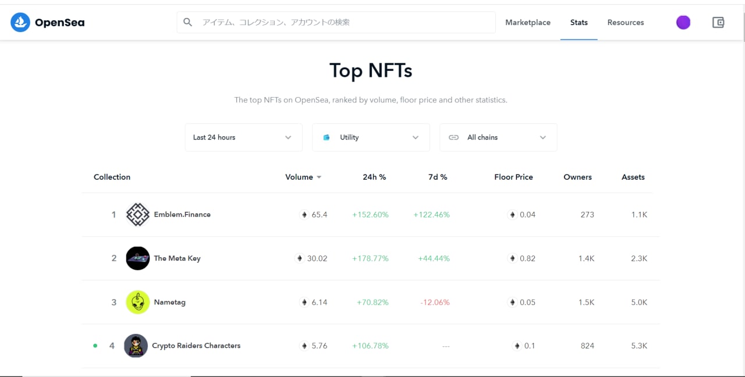Click the Ethereum icon beside floor 0.82
The width and height of the screenshot is (745, 377).
513,258
